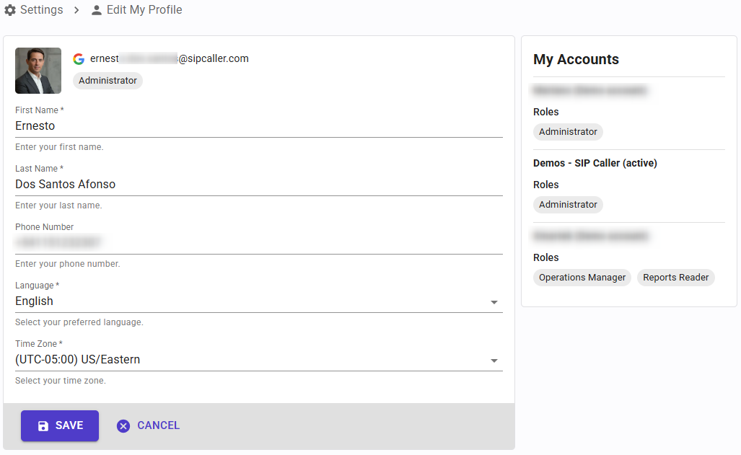Go to Edit My Profile breadcrumb
The width and height of the screenshot is (741, 455).
144,10
